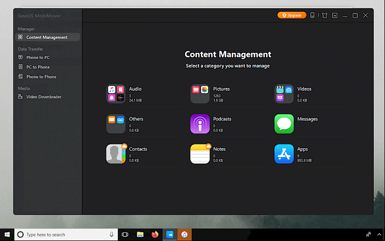
Task: Click the Video Downloader sidebar icon
Action: coord(21,96)
